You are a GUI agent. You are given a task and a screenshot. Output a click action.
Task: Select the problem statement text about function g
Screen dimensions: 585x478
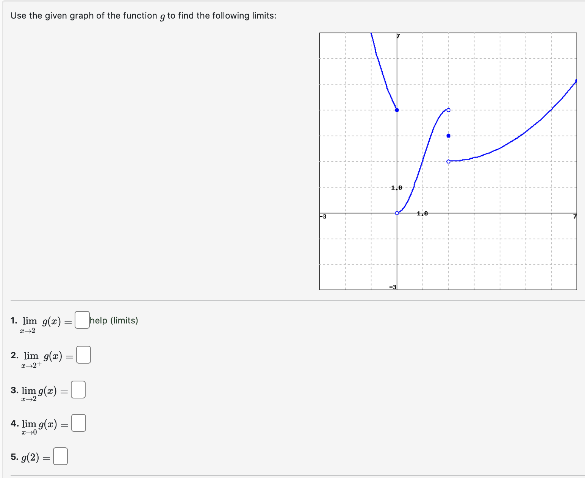coord(143,16)
